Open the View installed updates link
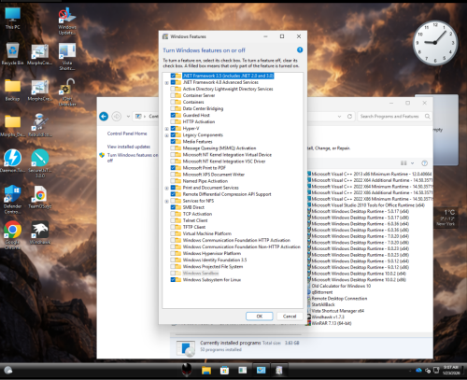This screenshot has height=380, width=467. [129, 147]
